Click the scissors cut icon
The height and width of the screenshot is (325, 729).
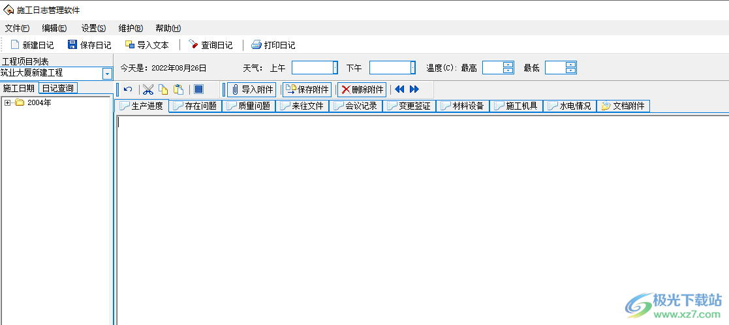[148, 89]
